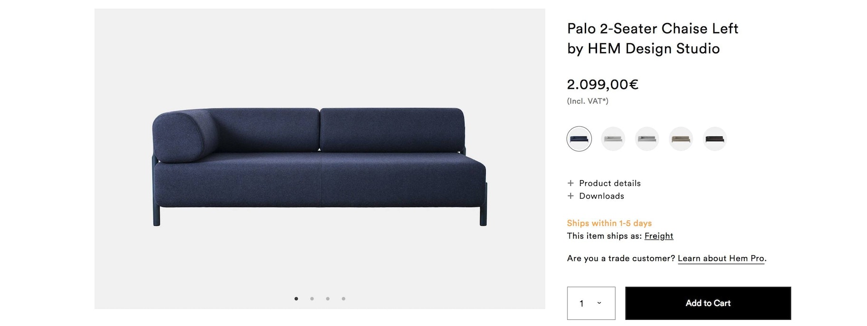View the fourth product image via dot
The height and width of the screenshot is (326, 867).
click(x=343, y=299)
